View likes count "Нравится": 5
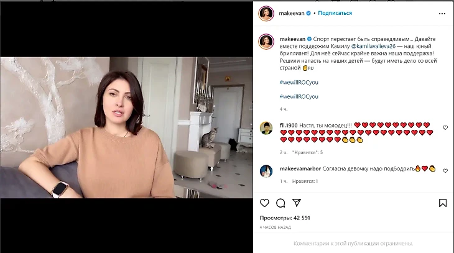 pyautogui.click(x=307, y=152)
